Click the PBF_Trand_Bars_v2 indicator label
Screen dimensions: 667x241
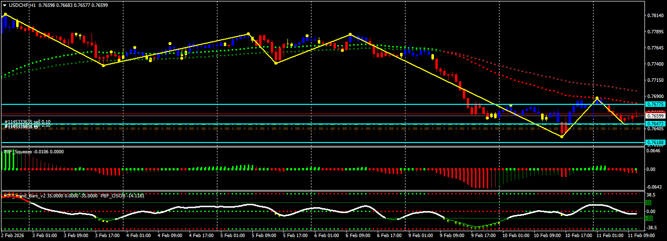point(24,195)
